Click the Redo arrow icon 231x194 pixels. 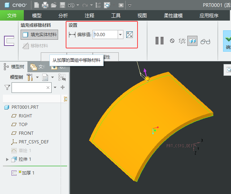85,5
